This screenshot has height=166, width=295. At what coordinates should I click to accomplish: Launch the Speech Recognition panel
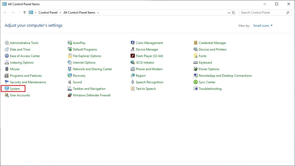click(149, 82)
